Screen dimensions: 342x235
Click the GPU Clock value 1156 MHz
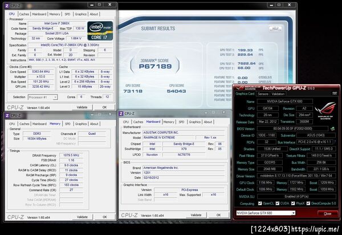pyautogui.click(x=266, y=183)
